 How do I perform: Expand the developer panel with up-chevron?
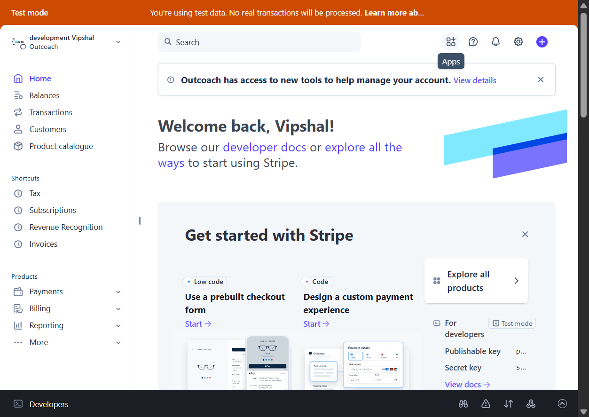(x=562, y=403)
